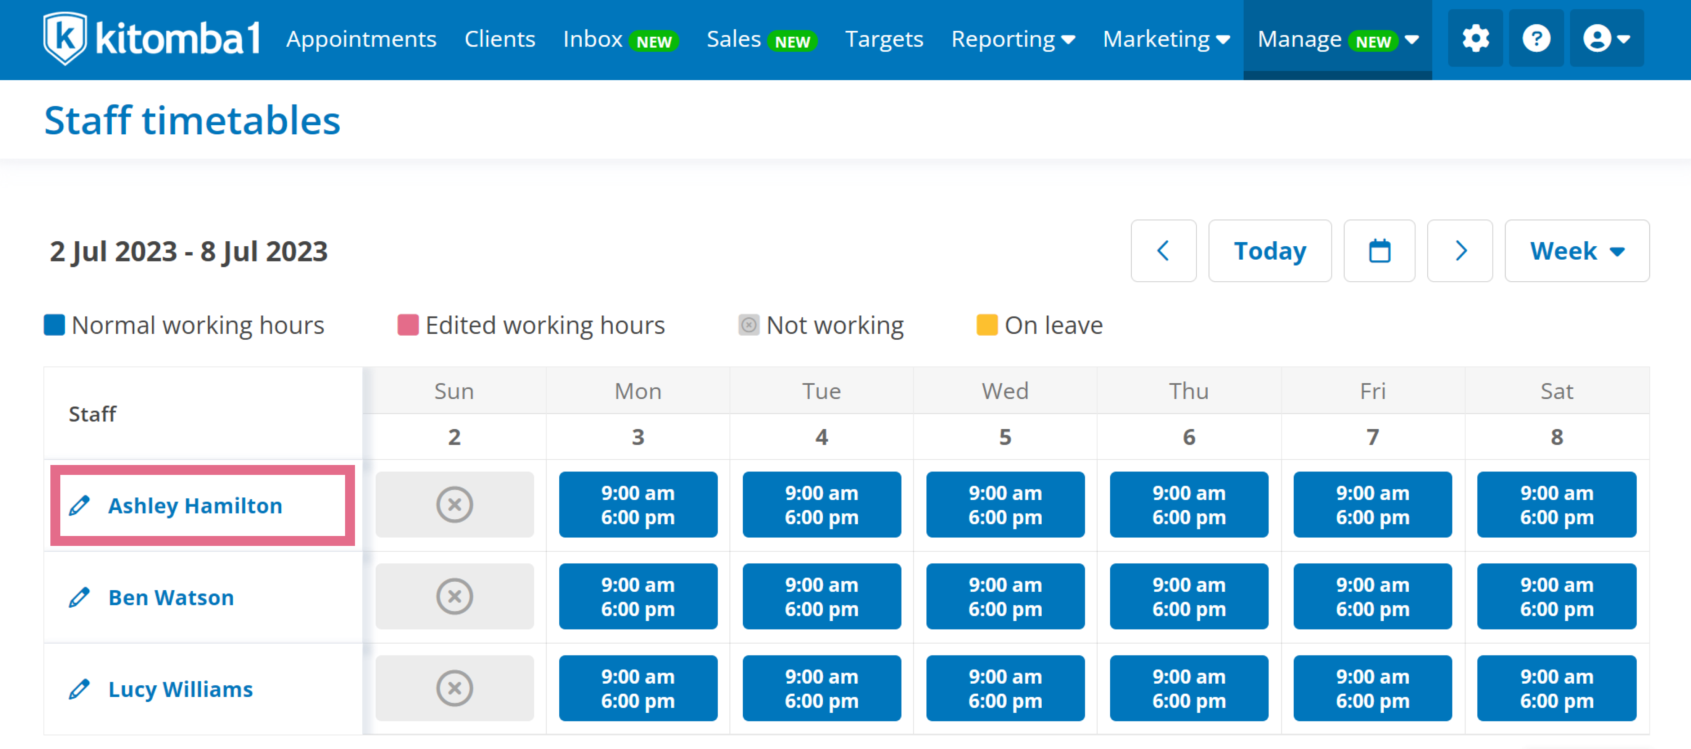This screenshot has height=749, width=1691.
Task: Open the calendar date picker icon
Action: [x=1379, y=251]
